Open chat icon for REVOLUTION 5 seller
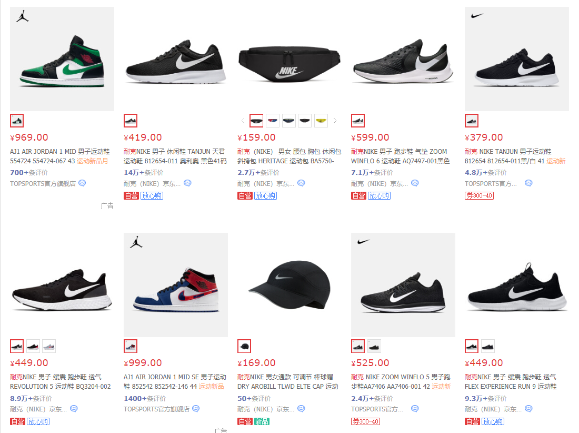The width and height of the screenshot is (579, 433). (x=74, y=408)
